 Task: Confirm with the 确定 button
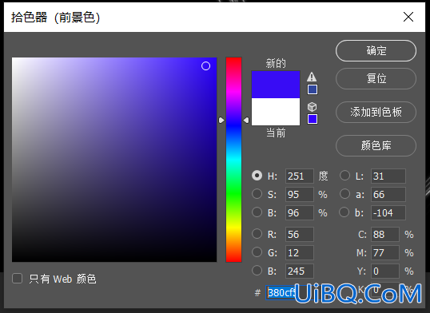click(x=376, y=51)
